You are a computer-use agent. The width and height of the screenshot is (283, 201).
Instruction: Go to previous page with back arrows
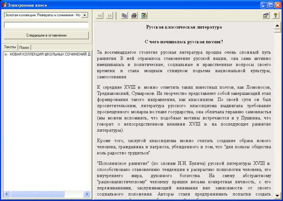pos(100,16)
